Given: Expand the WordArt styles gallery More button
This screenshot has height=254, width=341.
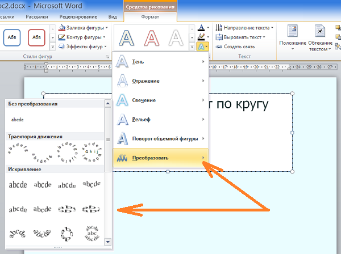Looking at the screenshot, I should [192, 46].
